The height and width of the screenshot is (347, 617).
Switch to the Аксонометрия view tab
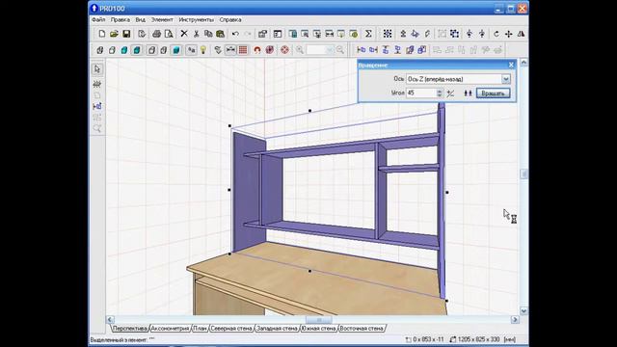170,328
